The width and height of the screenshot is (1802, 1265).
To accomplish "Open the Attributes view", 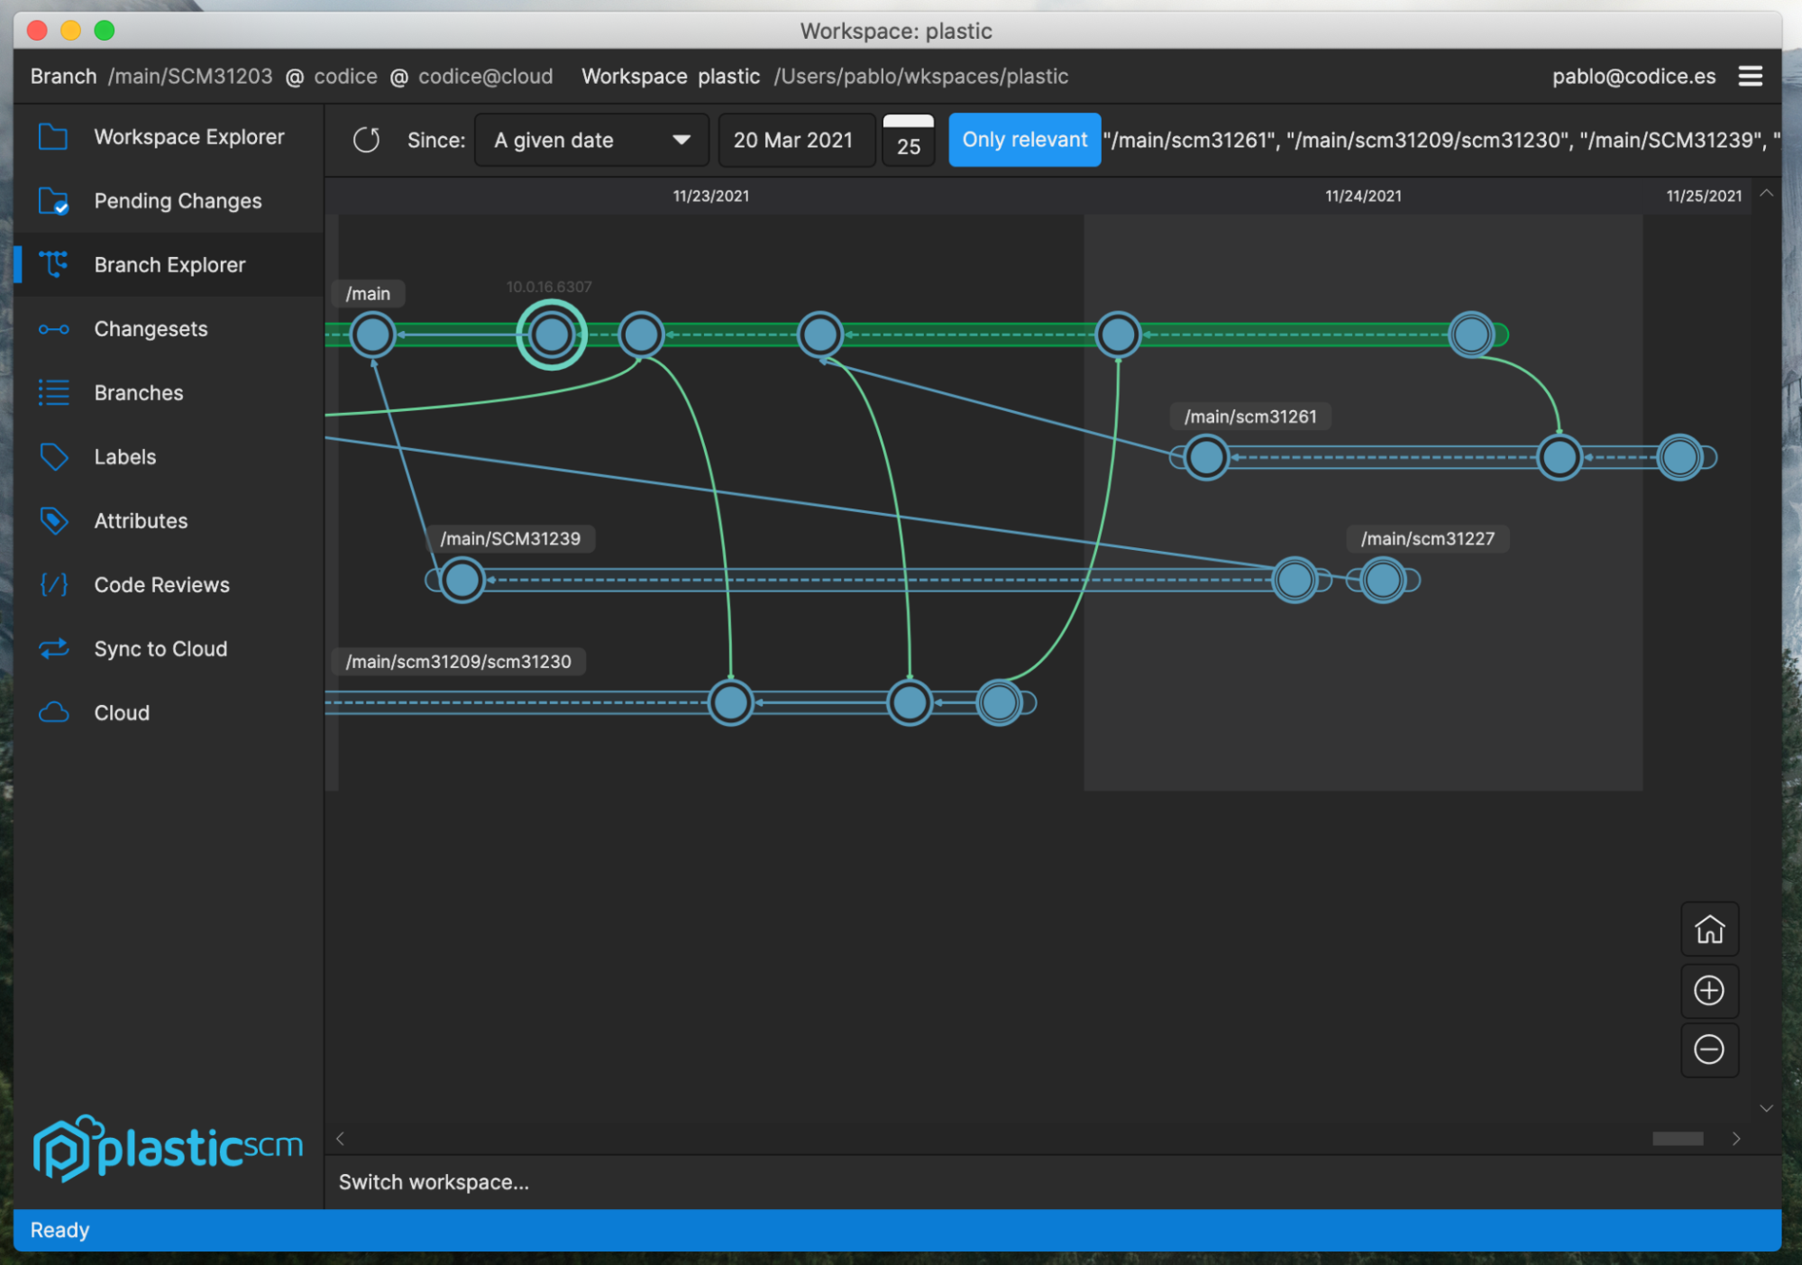I will [141, 520].
